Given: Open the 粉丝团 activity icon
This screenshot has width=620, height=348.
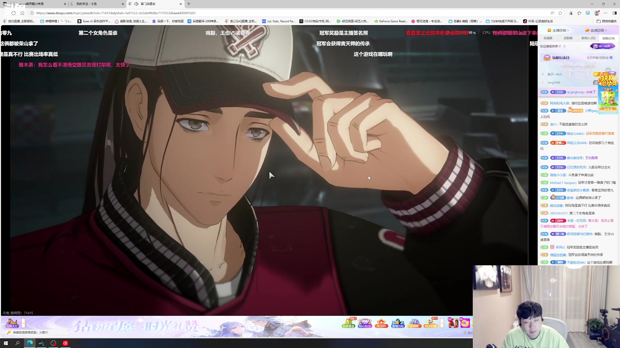Looking at the screenshot, I should [381, 323].
